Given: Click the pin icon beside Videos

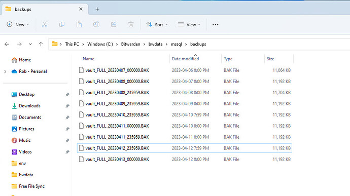Looking at the screenshot, I should point(67,152).
